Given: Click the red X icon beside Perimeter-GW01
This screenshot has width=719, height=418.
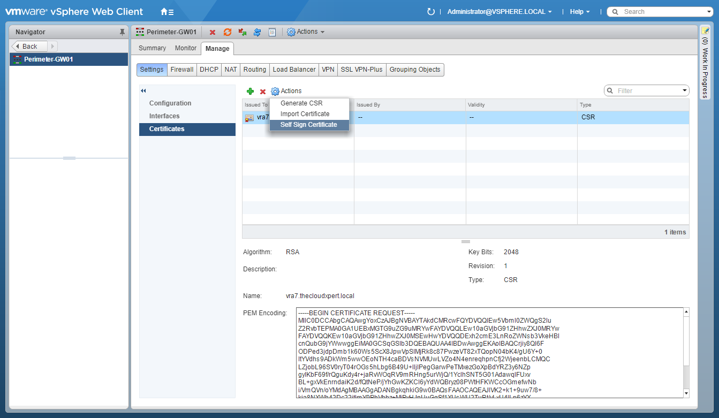Looking at the screenshot, I should click(213, 32).
